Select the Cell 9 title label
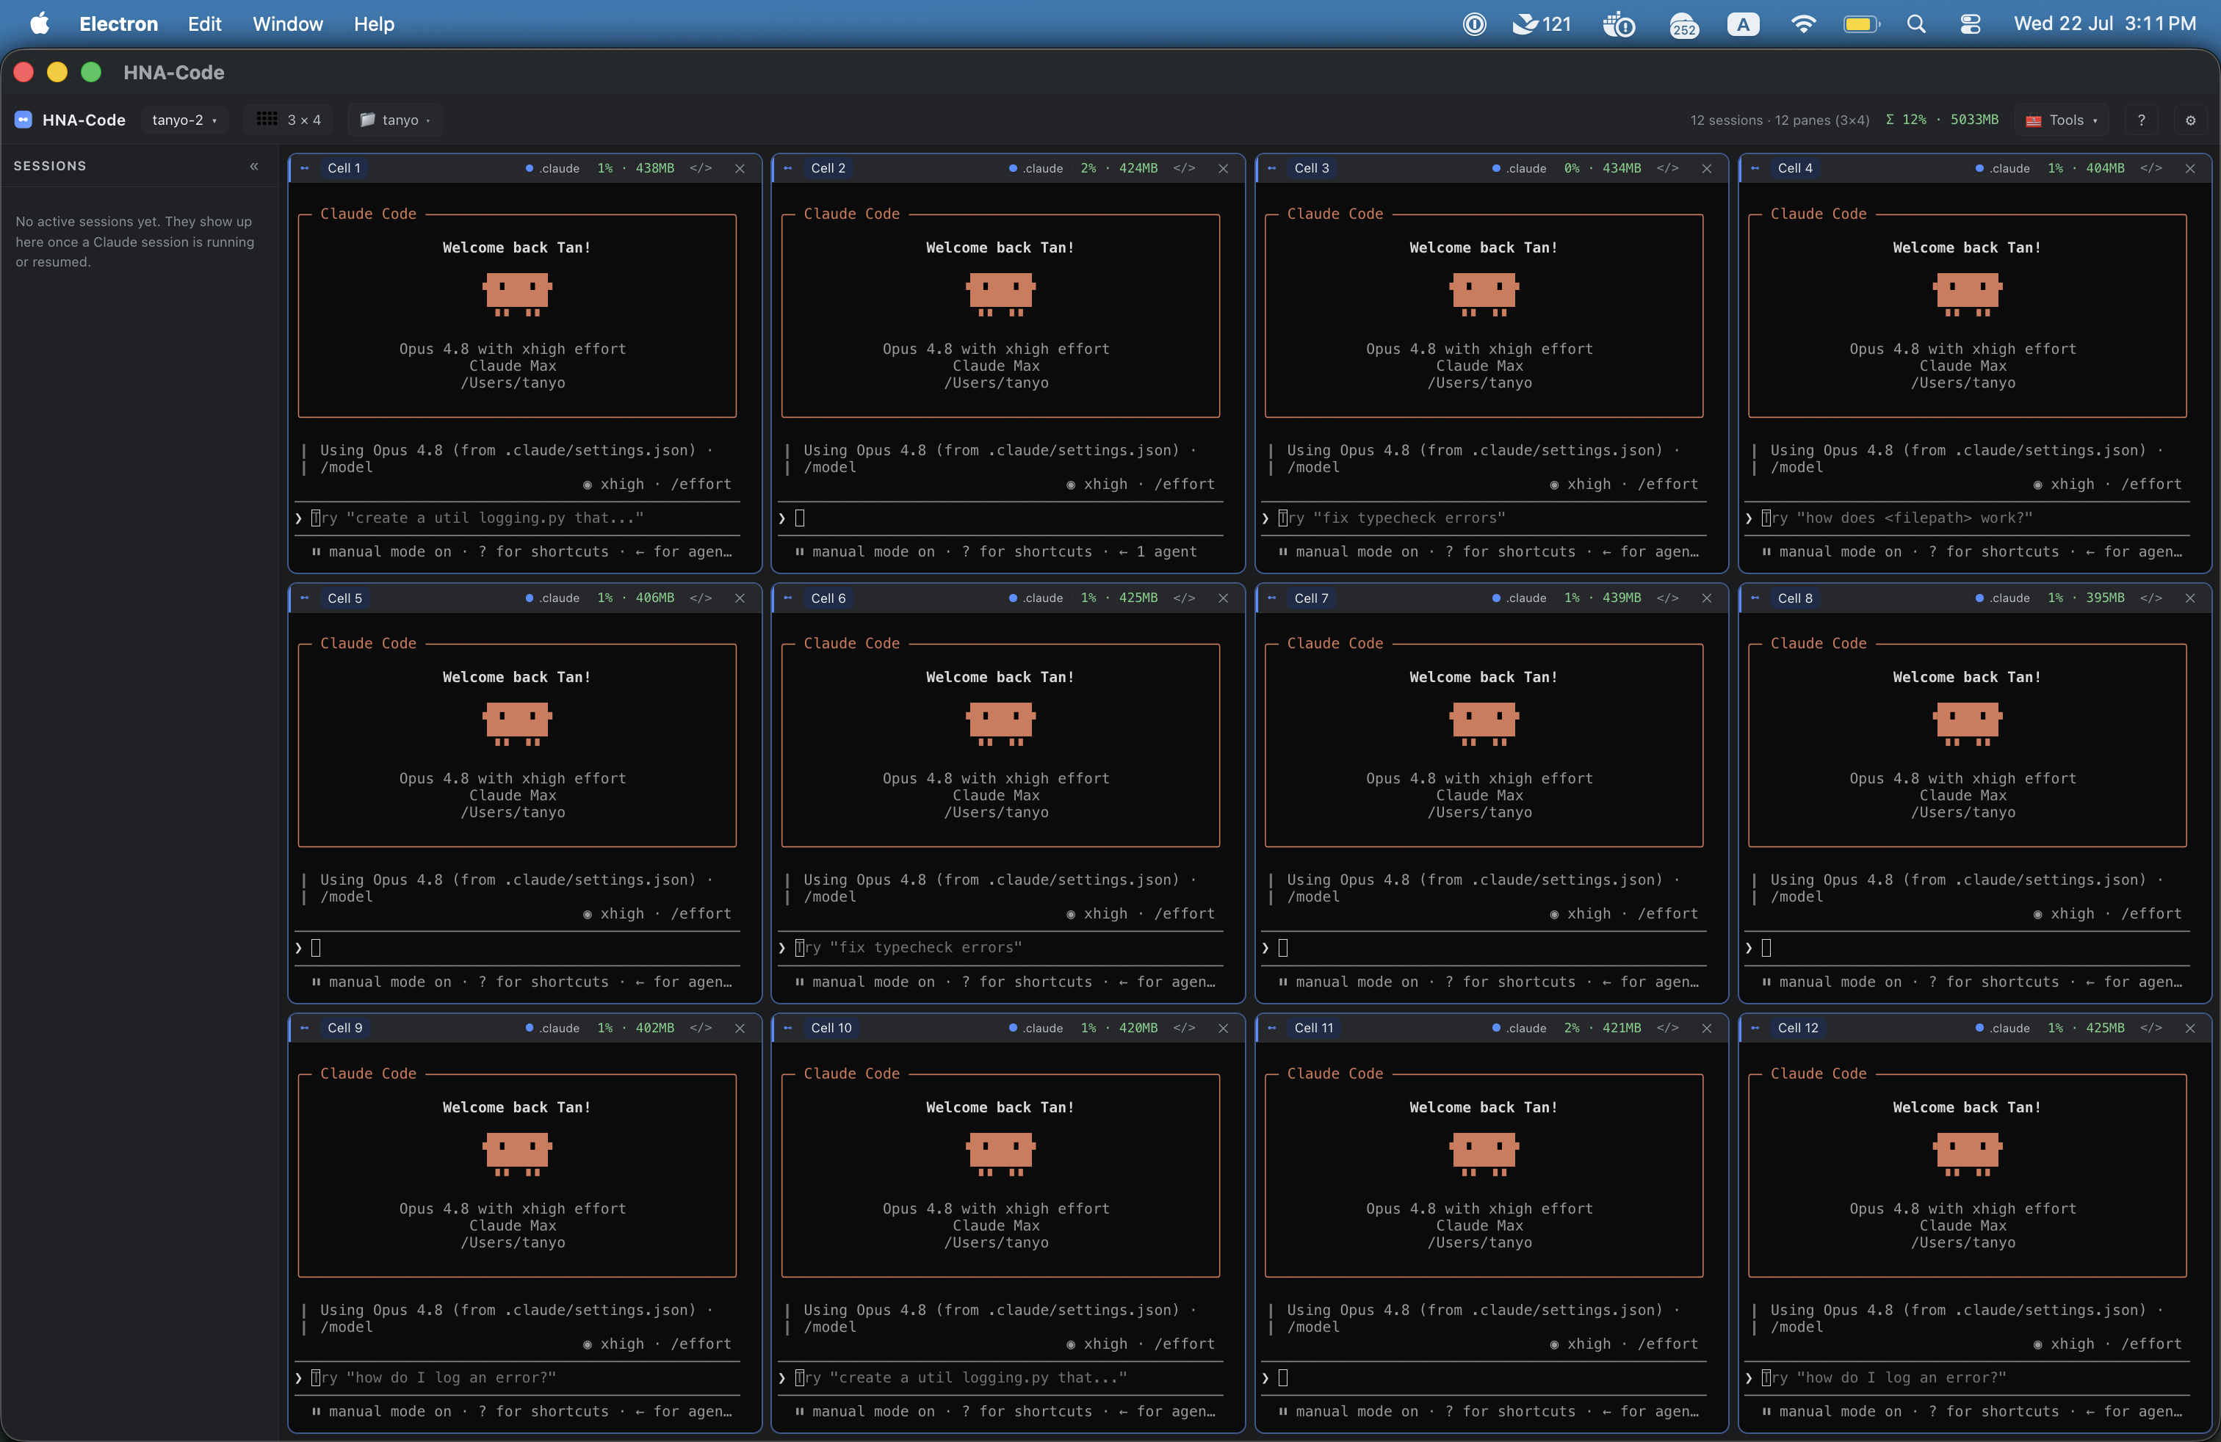The image size is (2221, 1442). point(344,1028)
